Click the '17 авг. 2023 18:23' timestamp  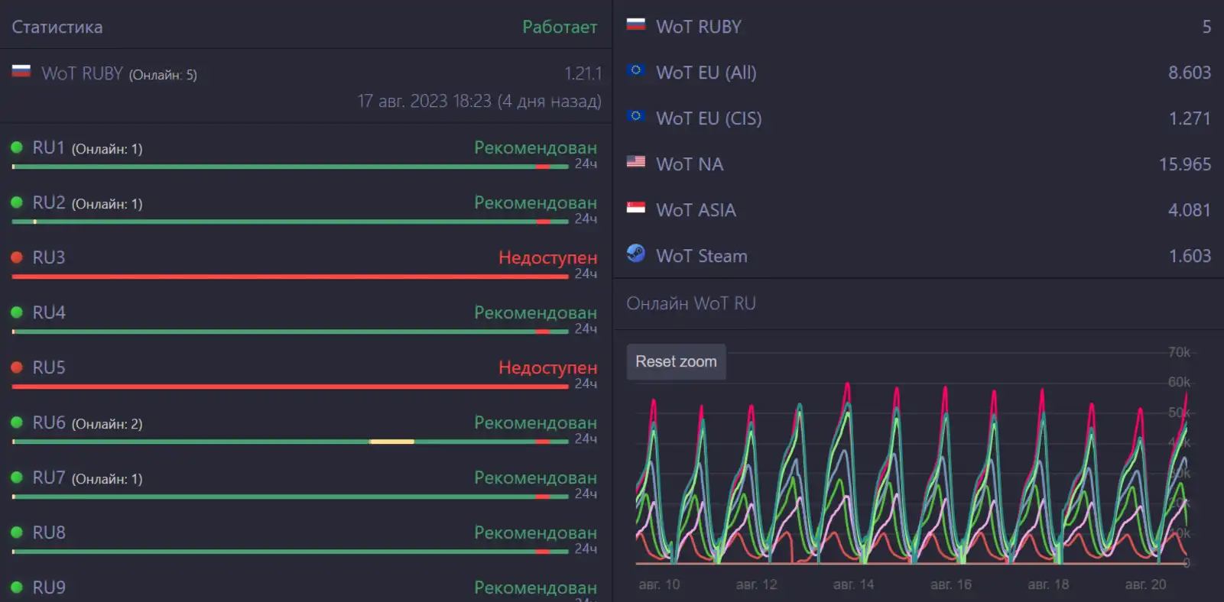(424, 101)
